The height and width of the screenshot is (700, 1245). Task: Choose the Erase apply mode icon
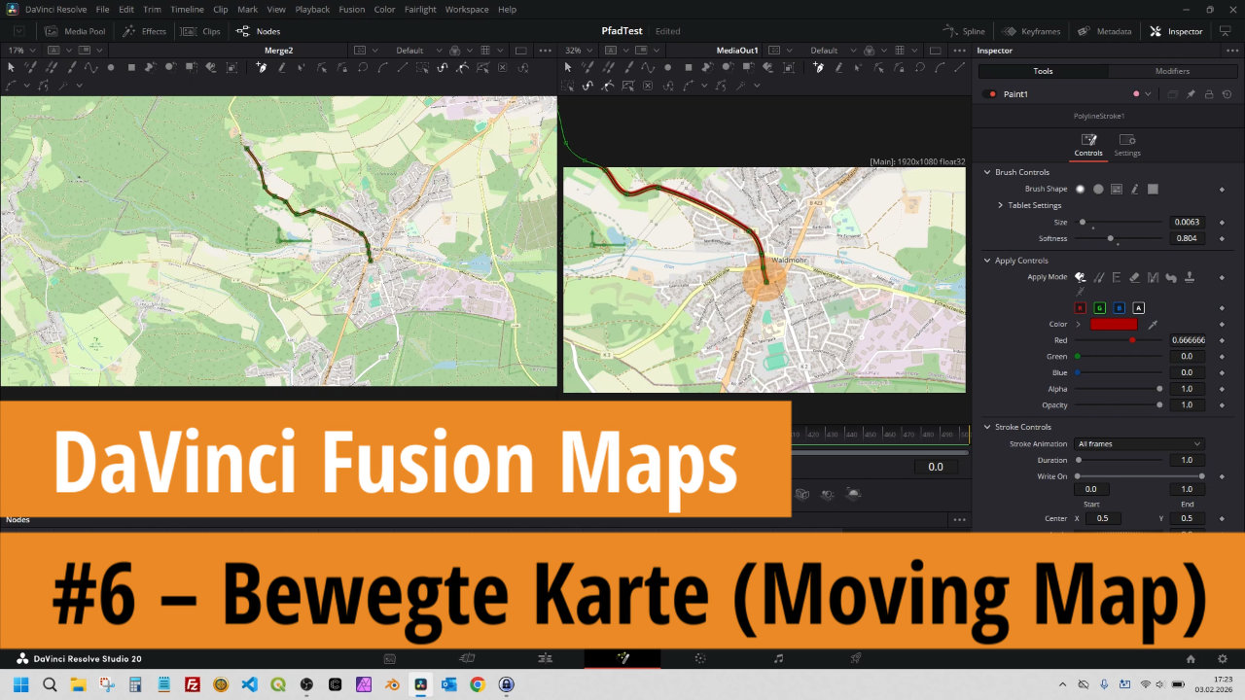pyautogui.click(x=1134, y=277)
